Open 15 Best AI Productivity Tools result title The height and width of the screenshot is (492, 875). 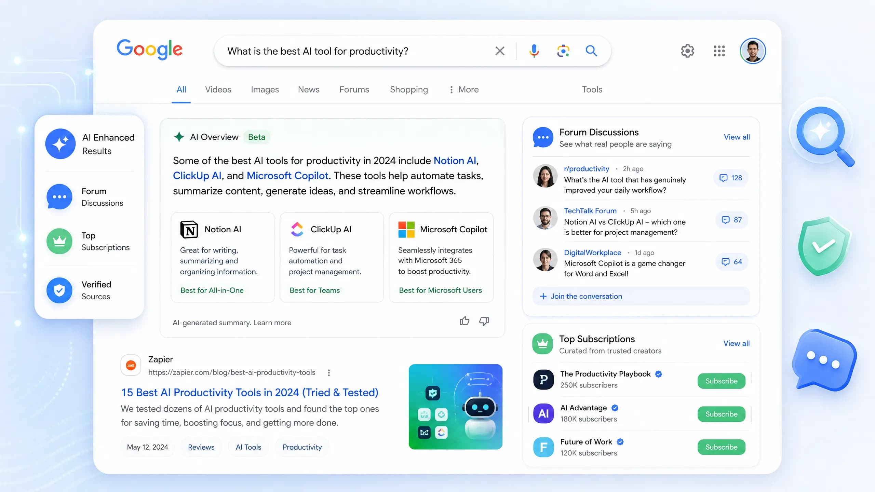[x=250, y=393]
